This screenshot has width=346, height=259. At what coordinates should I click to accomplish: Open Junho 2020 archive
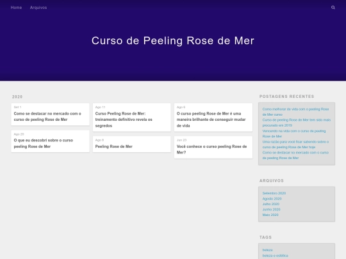(x=271, y=210)
